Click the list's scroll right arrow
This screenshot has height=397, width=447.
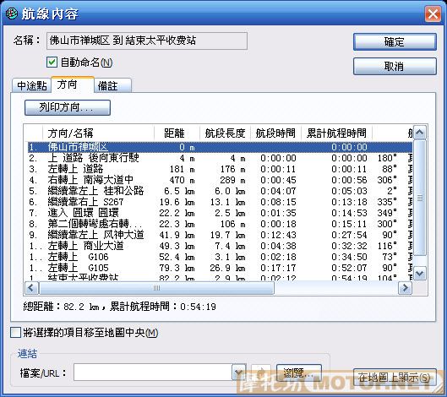(x=405, y=288)
